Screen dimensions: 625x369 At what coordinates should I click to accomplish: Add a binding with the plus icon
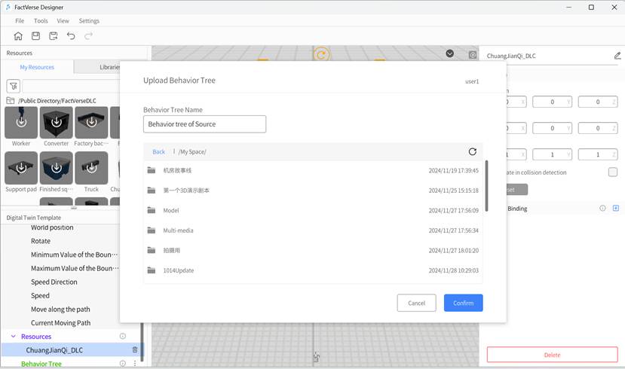tap(615, 208)
